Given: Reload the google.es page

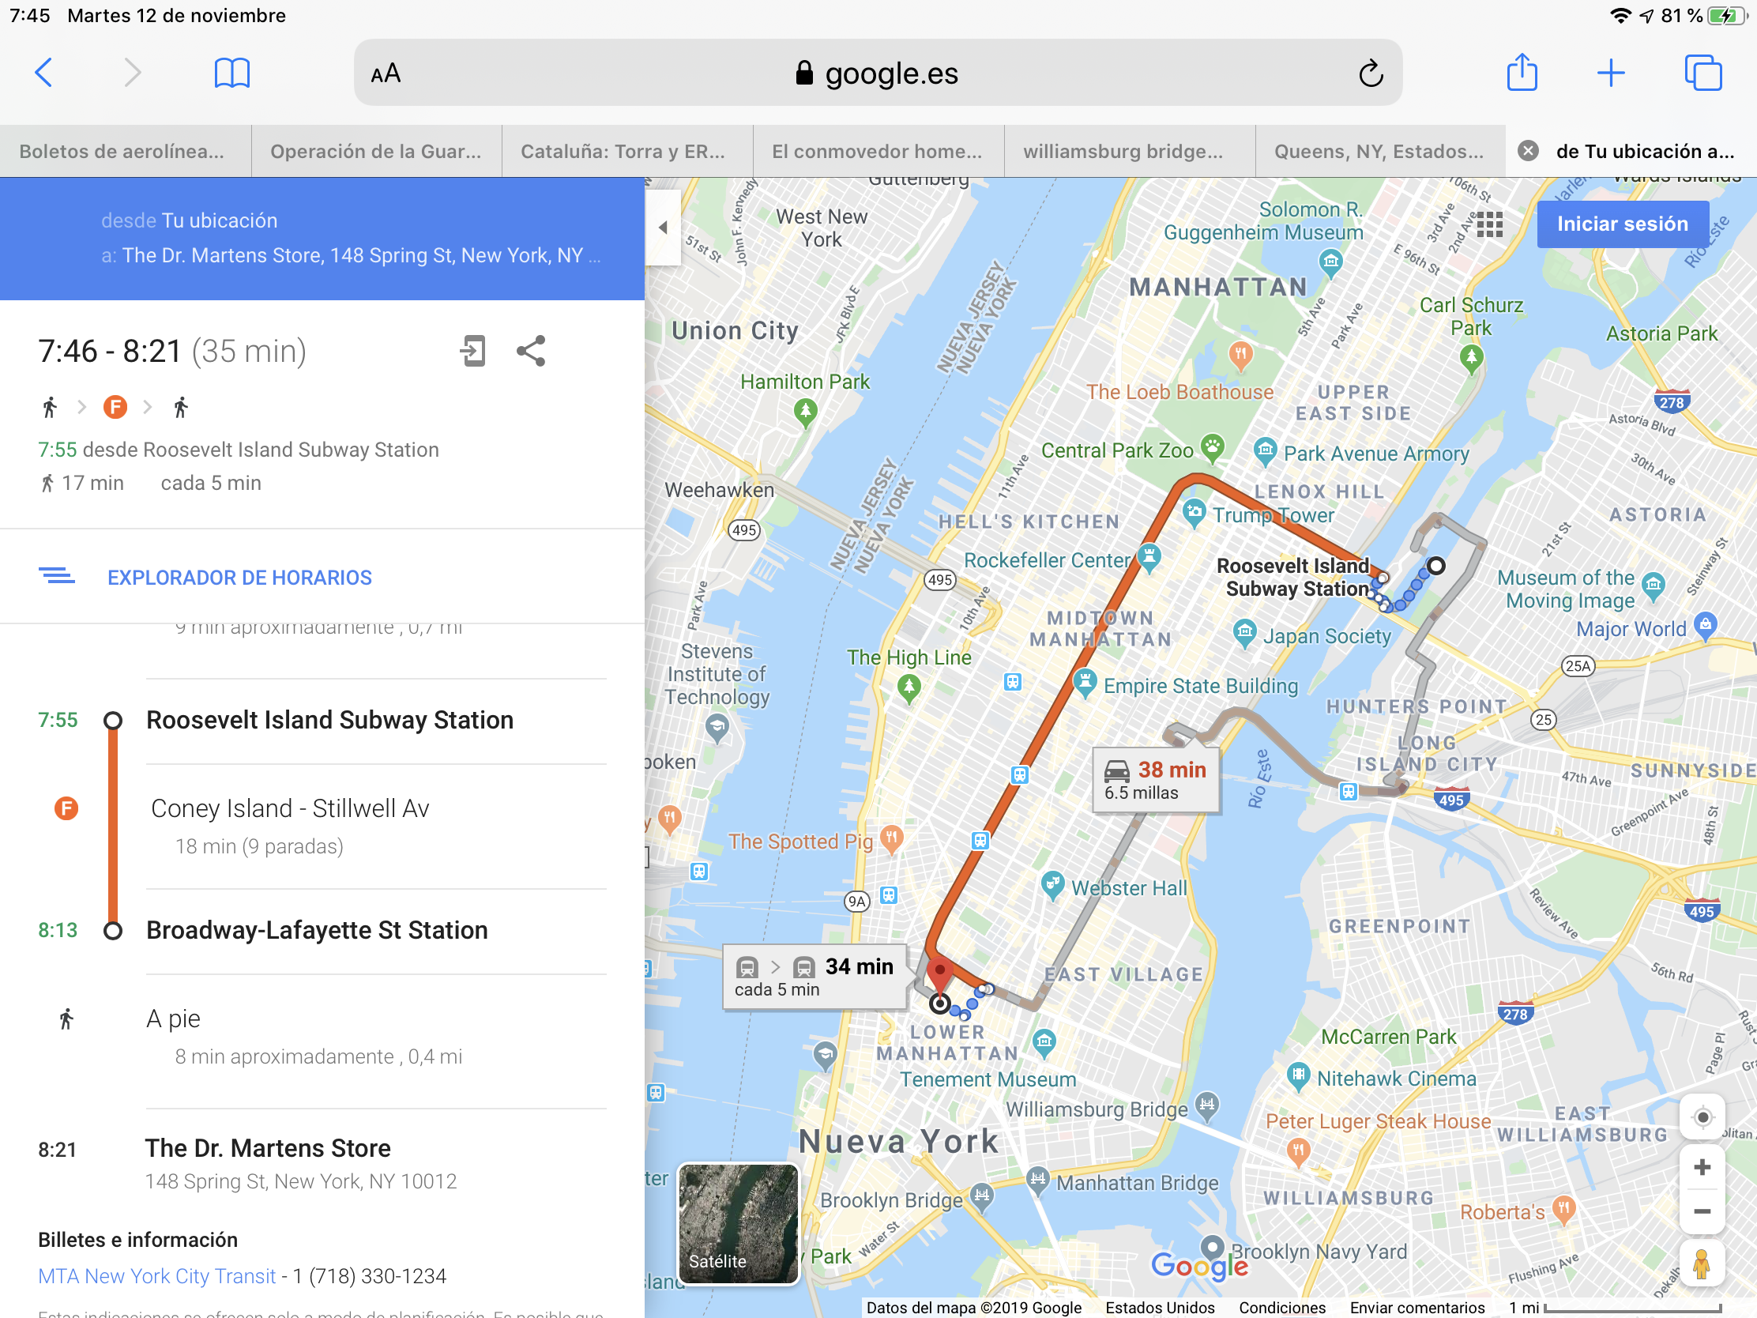Looking at the screenshot, I should pyautogui.click(x=1370, y=73).
